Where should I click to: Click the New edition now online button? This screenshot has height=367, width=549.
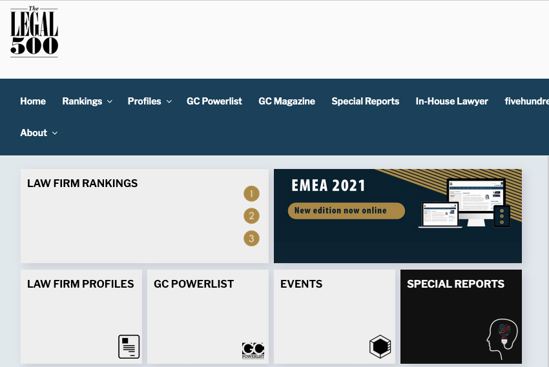pyautogui.click(x=346, y=211)
